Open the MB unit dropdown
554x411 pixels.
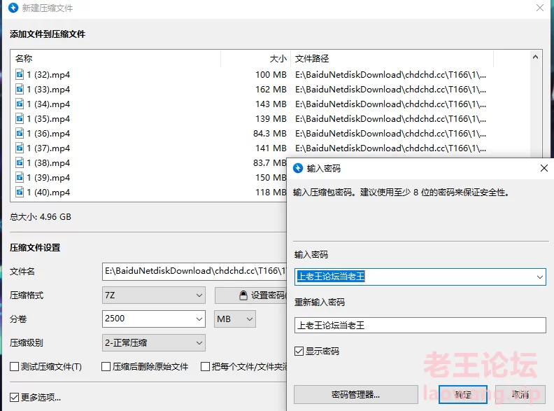(x=234, y=319)
